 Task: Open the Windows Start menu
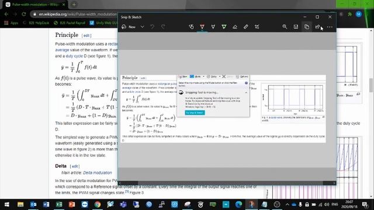[6, 204]
